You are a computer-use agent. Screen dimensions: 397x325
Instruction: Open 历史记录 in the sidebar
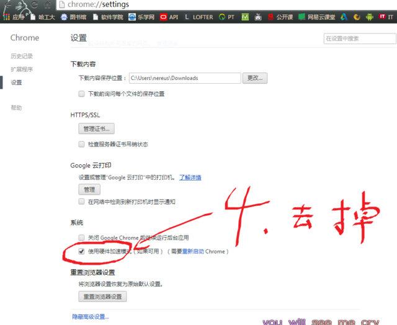pyautogui.click(x=22, y=56)
